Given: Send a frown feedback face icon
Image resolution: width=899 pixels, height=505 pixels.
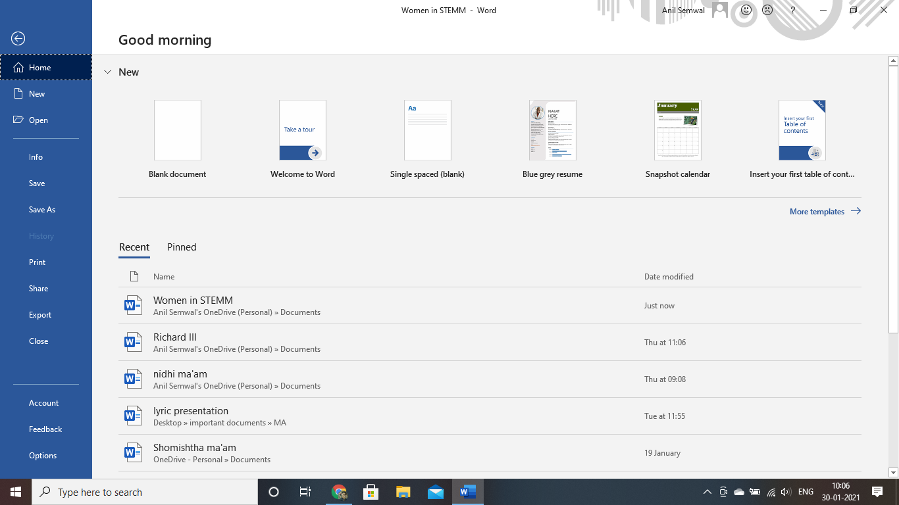Looking at the screenshot, I should pyautogui.click(x=767, y=10).
